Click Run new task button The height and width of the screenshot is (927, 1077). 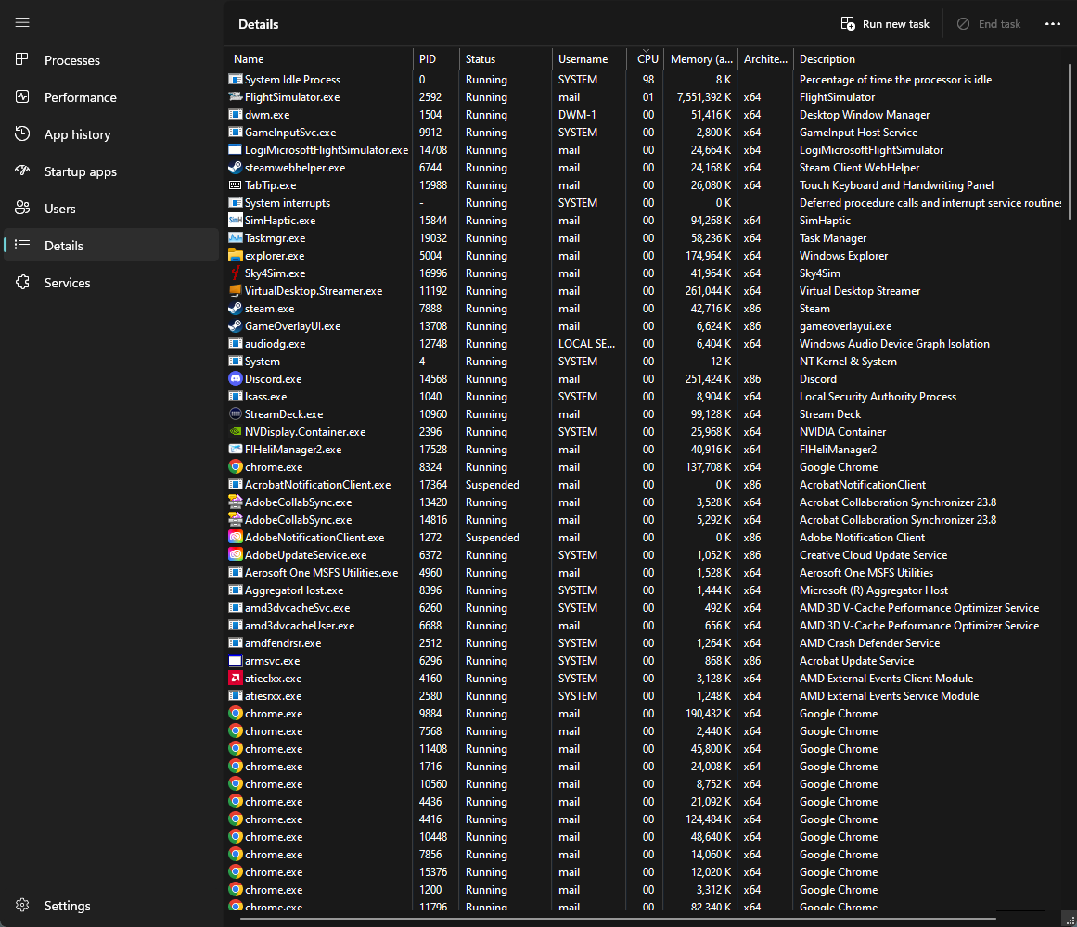tap(885, 24)
